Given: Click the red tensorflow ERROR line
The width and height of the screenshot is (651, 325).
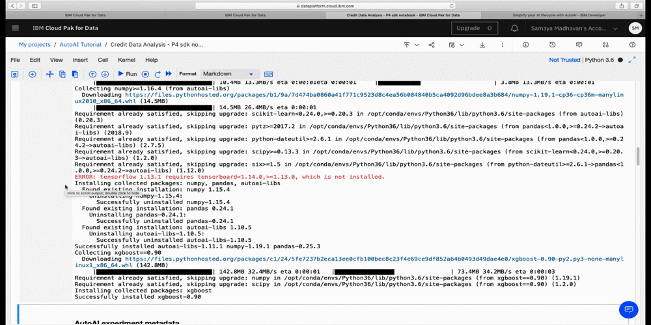Looking at the screenshot, I should pos(230,177).
